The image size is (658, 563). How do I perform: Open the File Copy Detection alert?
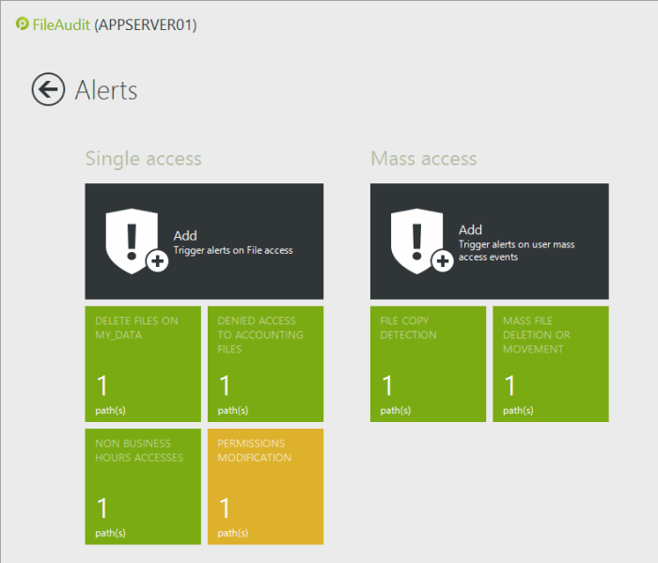pyautogui.click(x=428, y=364)
